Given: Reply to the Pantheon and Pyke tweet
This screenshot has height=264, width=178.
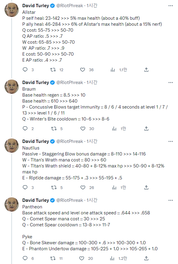Looking at the screenshot, I should (x=25, y=258).
